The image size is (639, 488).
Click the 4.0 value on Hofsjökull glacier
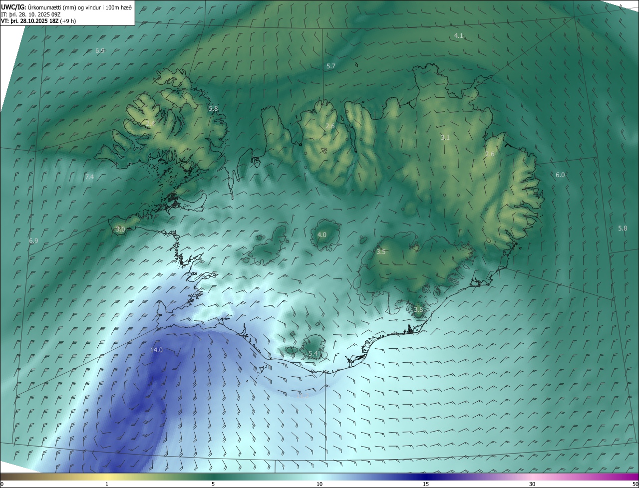tap(322, 235)
